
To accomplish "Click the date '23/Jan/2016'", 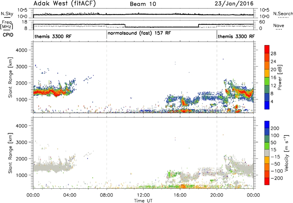I will pos(234,4).
